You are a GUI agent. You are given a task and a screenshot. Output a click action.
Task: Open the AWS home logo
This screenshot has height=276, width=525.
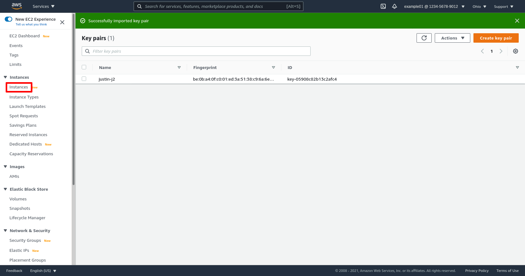(17, 6)
